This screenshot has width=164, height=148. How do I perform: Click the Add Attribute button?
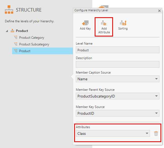104,26
